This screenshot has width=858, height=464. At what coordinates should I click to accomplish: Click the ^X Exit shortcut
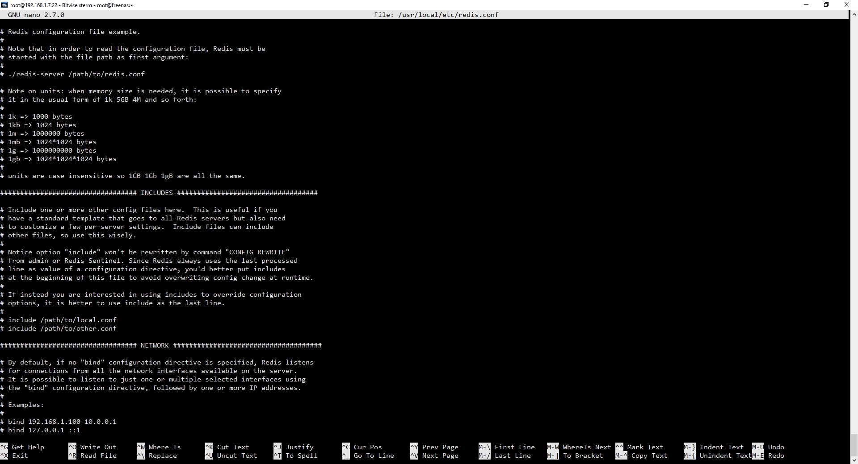coord(14,456)
